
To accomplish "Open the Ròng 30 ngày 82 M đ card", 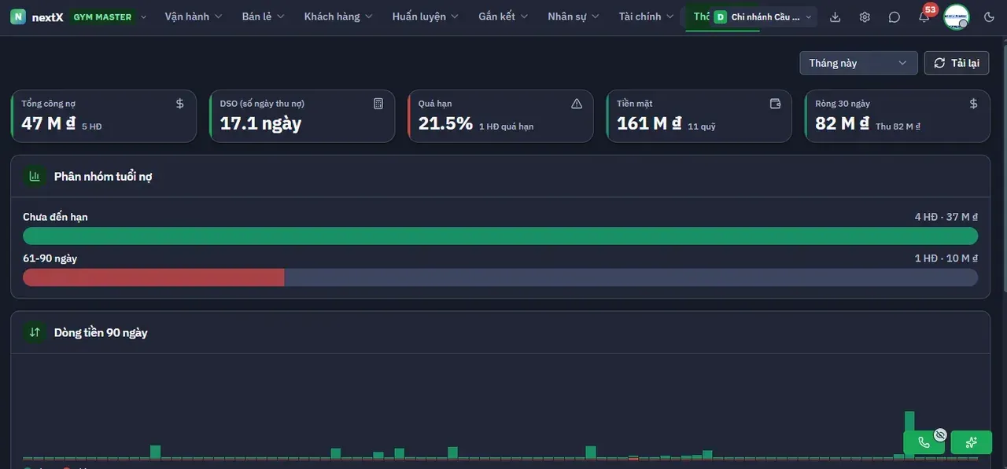I will click(898, 116).
